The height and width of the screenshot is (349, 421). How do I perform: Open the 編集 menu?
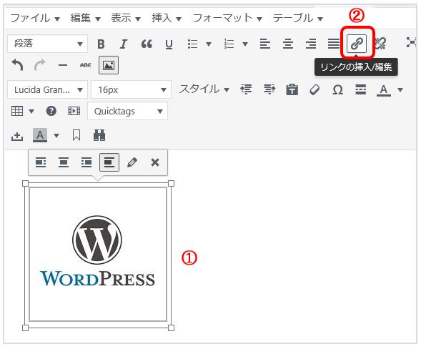click(85, 19)
